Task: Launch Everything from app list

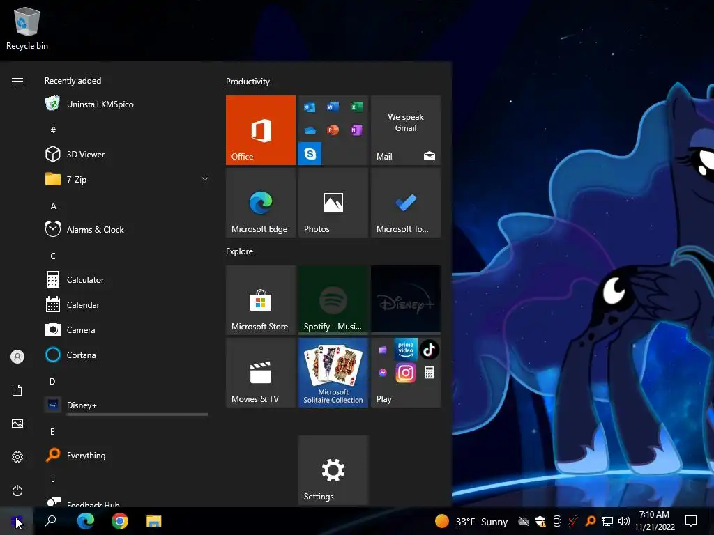Action: point(127,455)
